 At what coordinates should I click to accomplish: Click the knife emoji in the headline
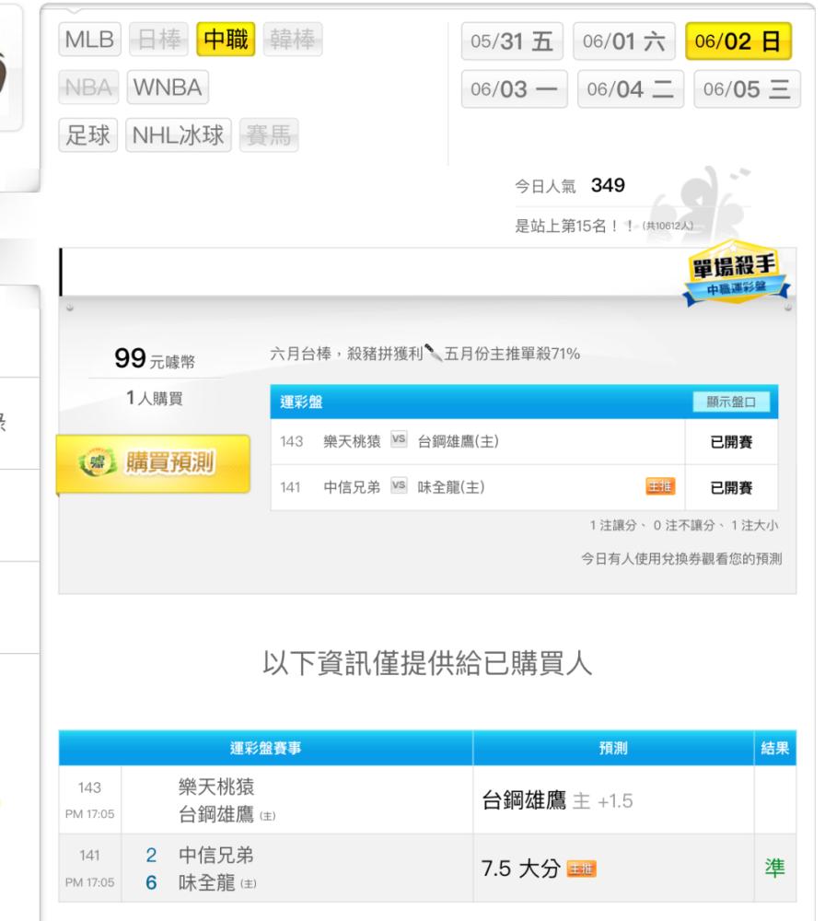[x=433, y=353]
